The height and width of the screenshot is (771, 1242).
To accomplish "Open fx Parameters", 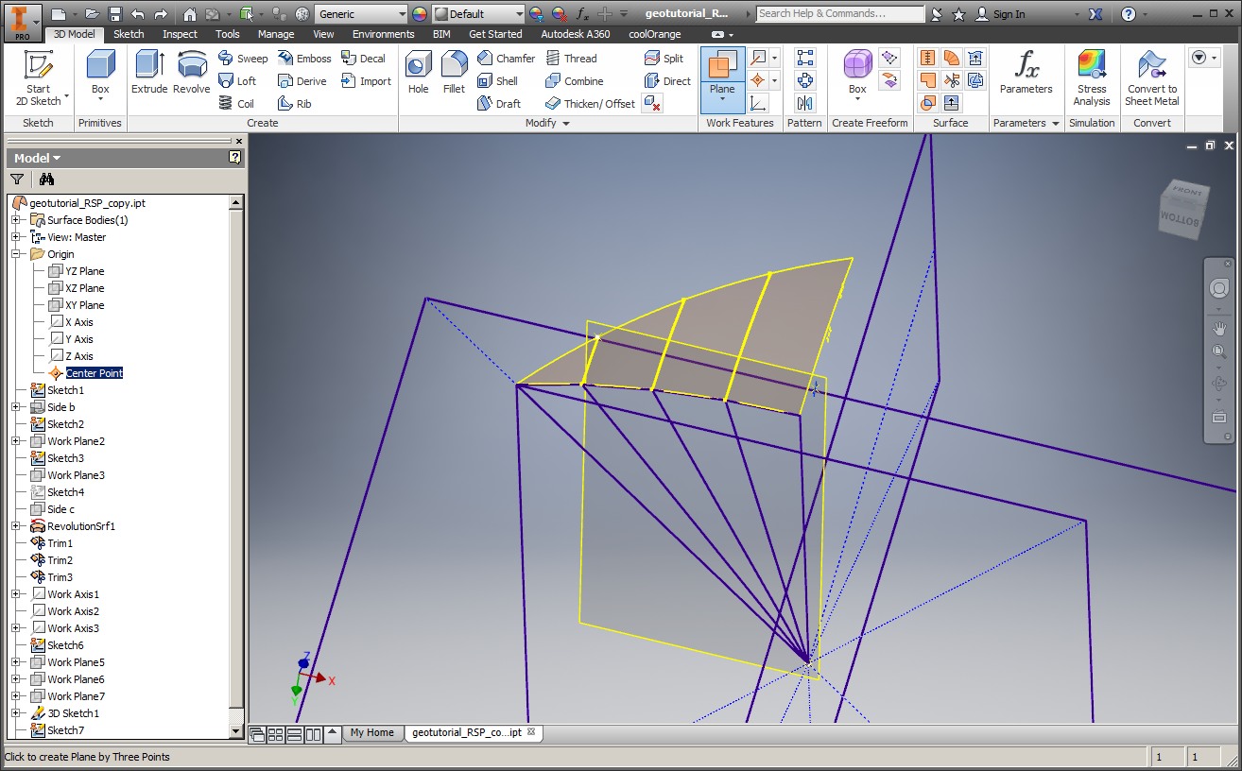I will (x=1026, y=73).
